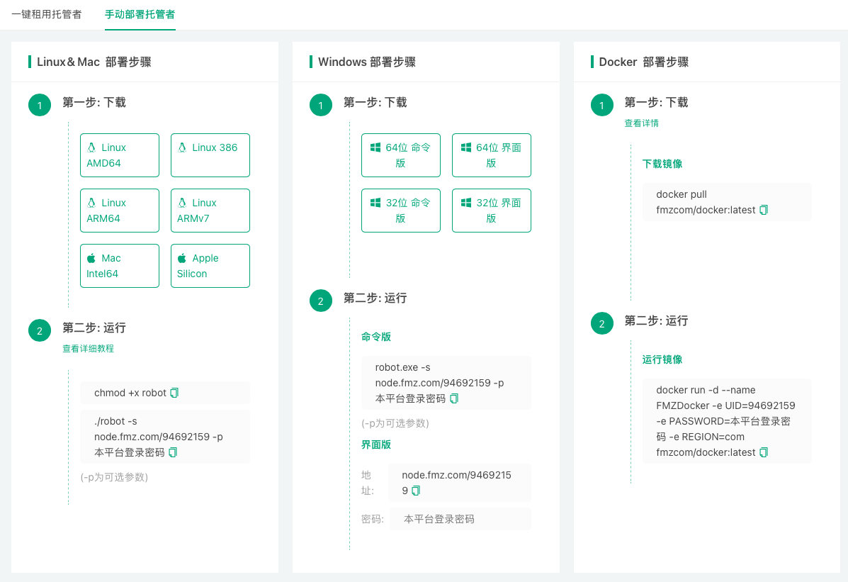Download the Apple Silicon version

[210, 265]
